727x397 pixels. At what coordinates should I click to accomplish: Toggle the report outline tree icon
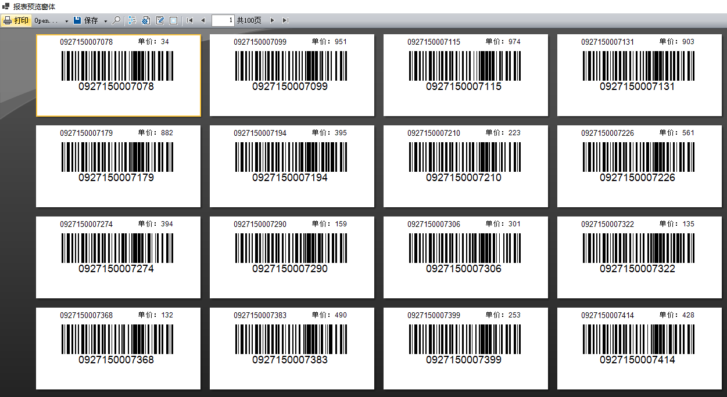[132, 20]
